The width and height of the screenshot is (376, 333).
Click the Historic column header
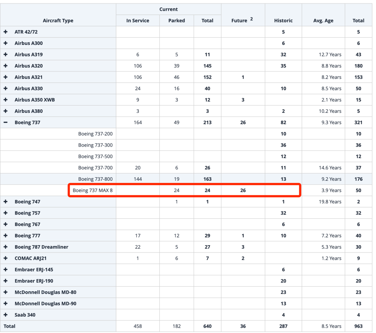click(x=283, y=21)
